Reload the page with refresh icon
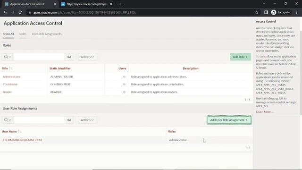302x170 pixels. [x=20, y=12]
